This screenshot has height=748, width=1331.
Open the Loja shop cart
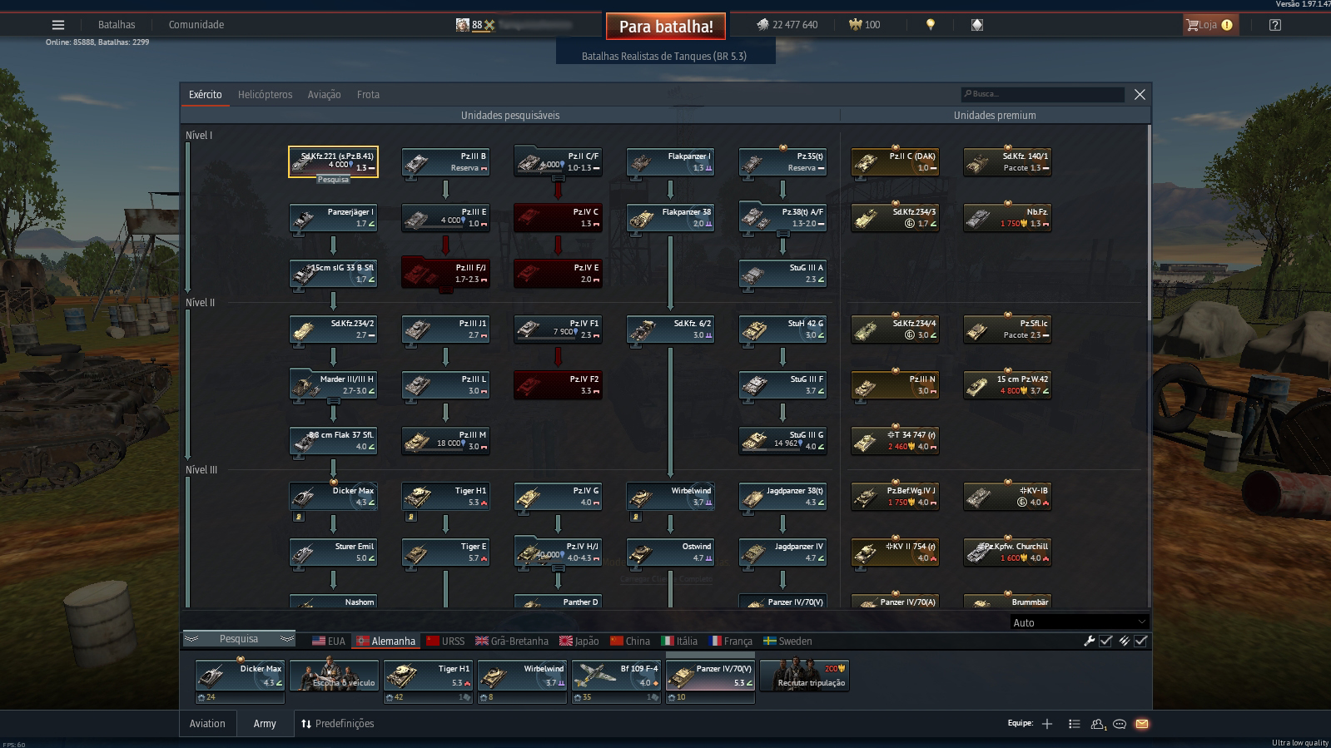[1210, 25]
